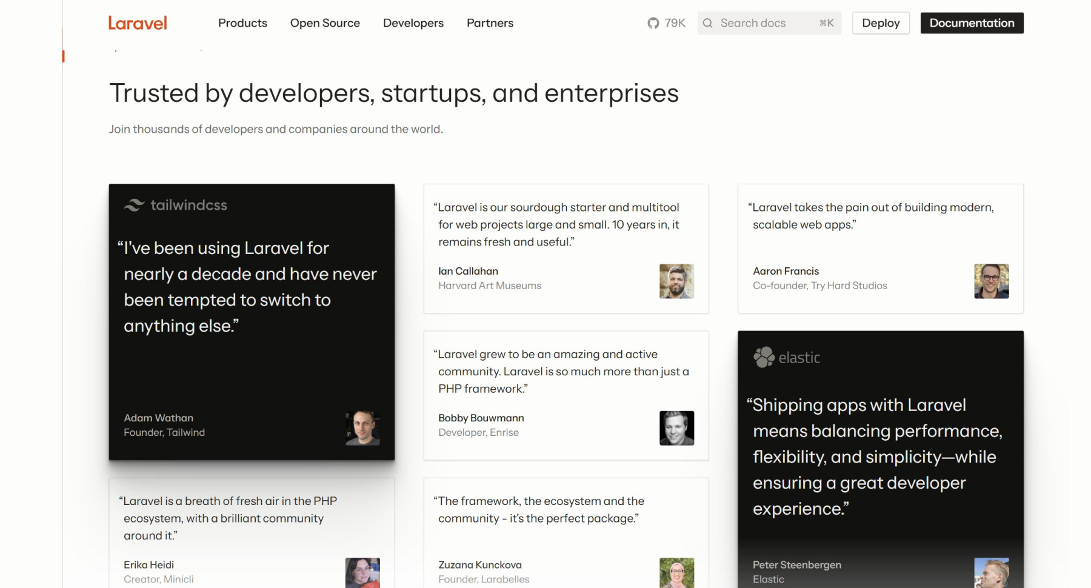Open the Documentation button

[972, 23]
